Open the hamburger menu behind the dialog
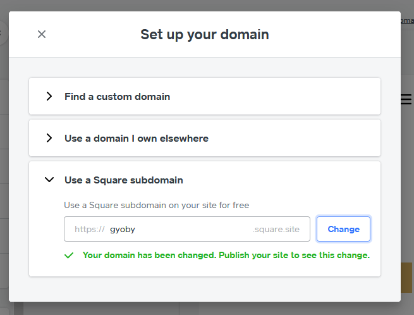The width and height of the screenshot is (414, 315). click(x=406, y=99)
